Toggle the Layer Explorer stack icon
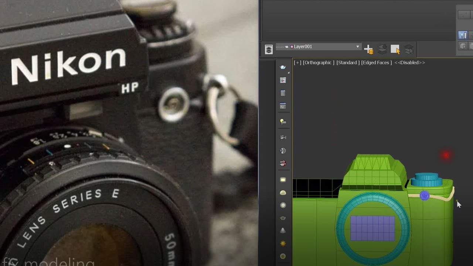The height and width of the screenshot is (266, 473). pos(269,50)
